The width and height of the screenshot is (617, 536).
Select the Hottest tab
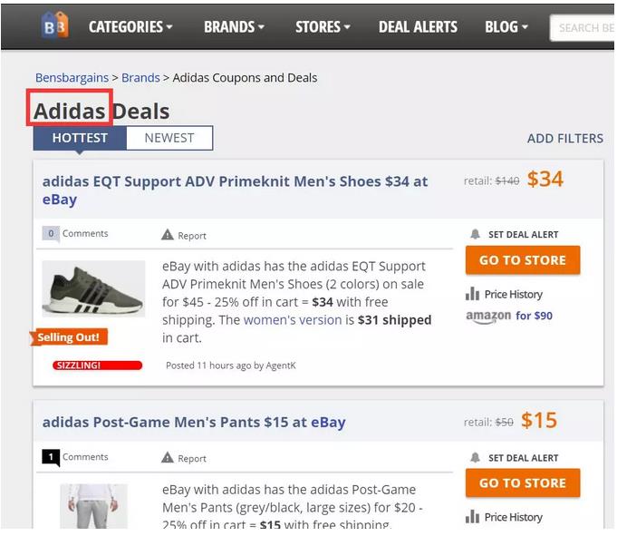pyautogui.click(x=80, y=138)
